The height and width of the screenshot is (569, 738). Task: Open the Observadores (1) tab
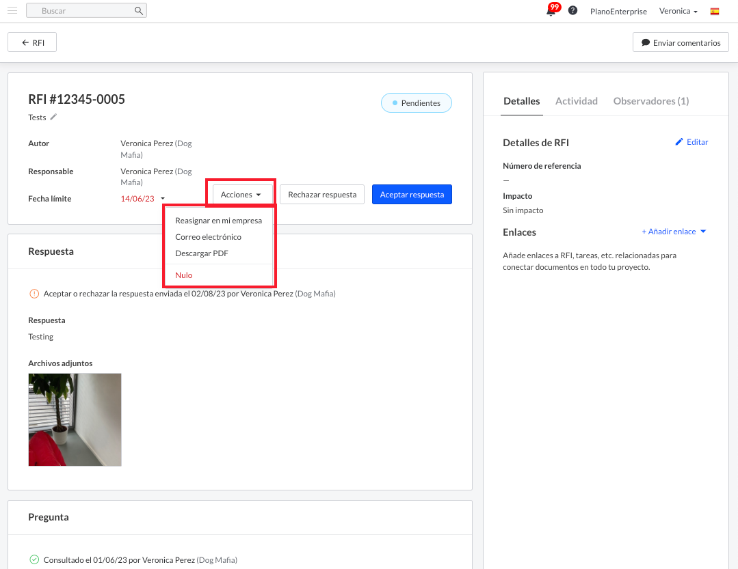click(650, 101)
